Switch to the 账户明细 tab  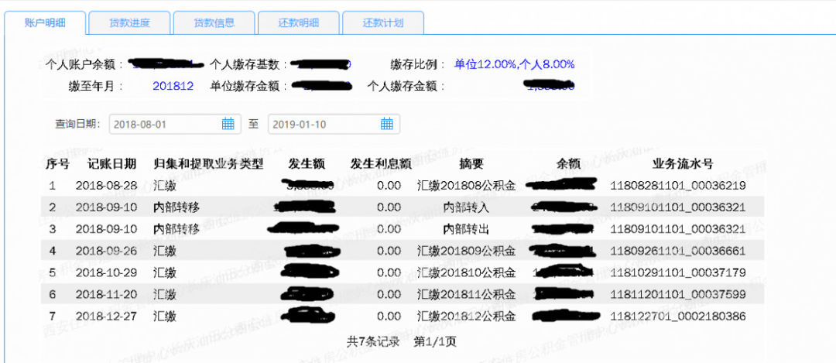[x=45, y=23]
